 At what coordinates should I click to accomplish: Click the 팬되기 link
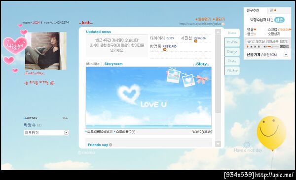point(219,19)
